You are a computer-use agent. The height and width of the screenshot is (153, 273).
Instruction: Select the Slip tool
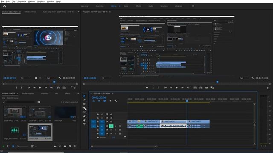point(84,112)
